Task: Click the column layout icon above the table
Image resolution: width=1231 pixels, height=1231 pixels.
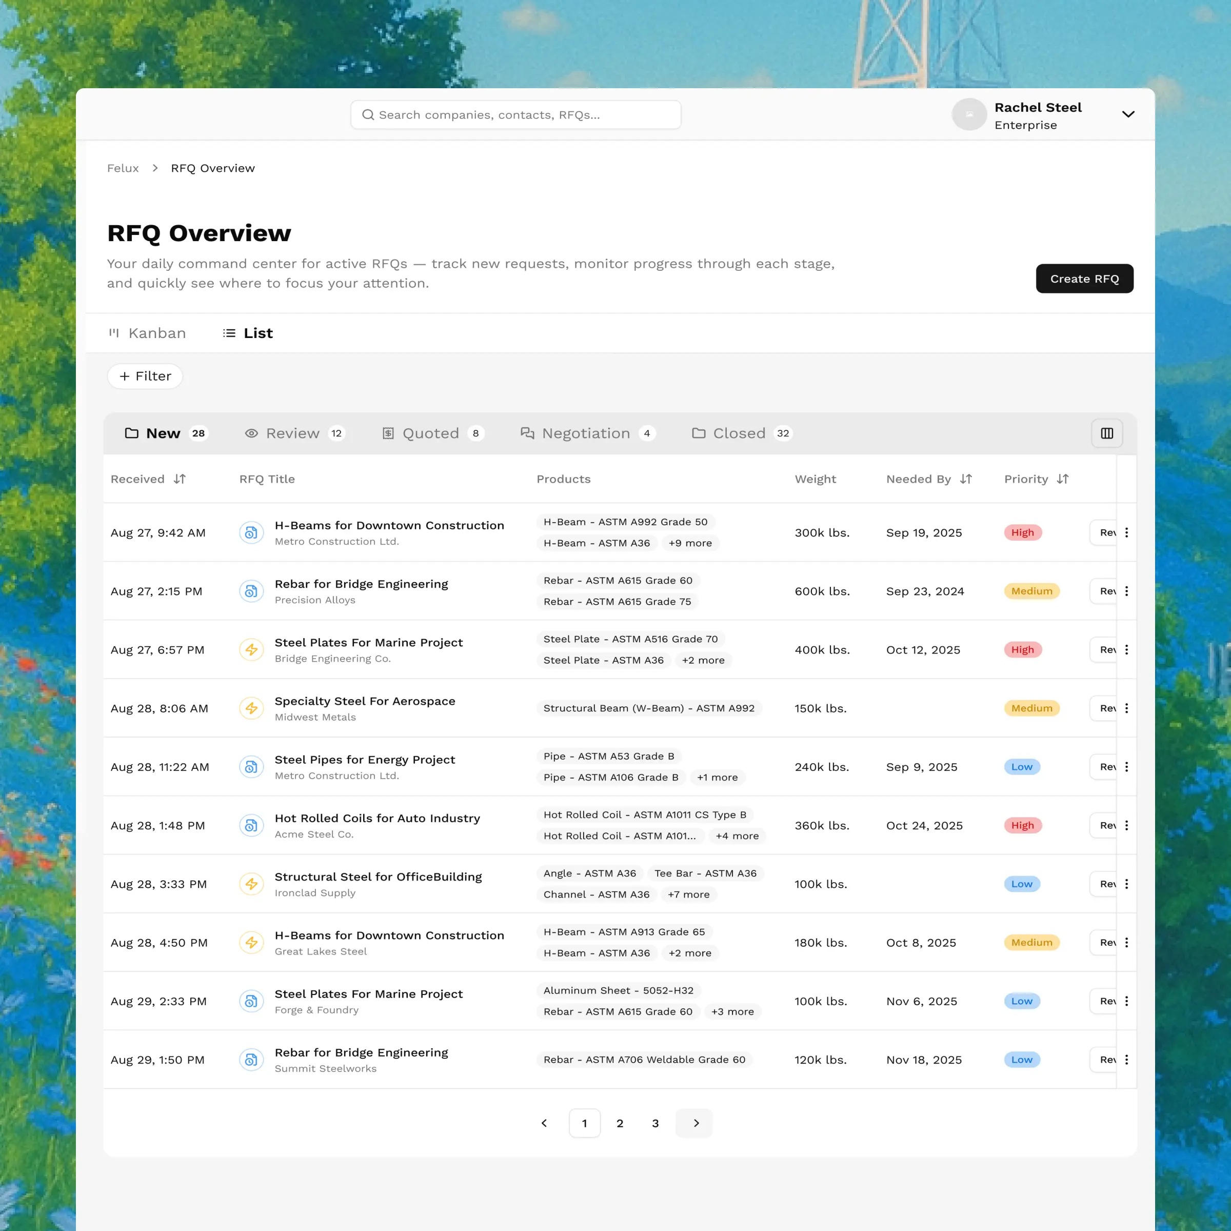Action: (x=1107, y=433)
